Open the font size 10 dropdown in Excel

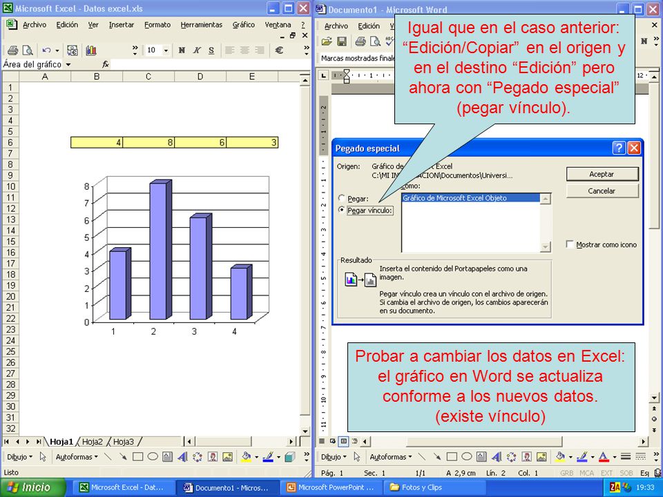coord(166,50)
